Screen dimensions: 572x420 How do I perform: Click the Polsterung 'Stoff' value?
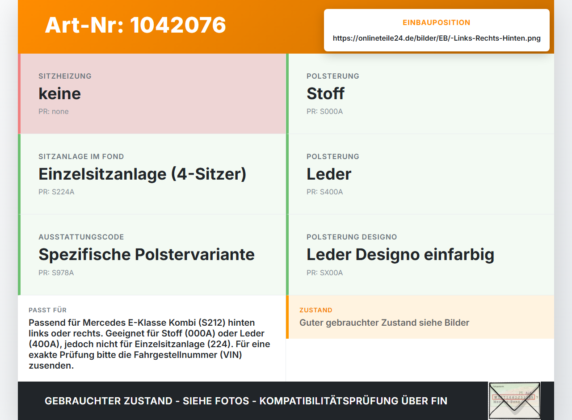click(325, 93)
